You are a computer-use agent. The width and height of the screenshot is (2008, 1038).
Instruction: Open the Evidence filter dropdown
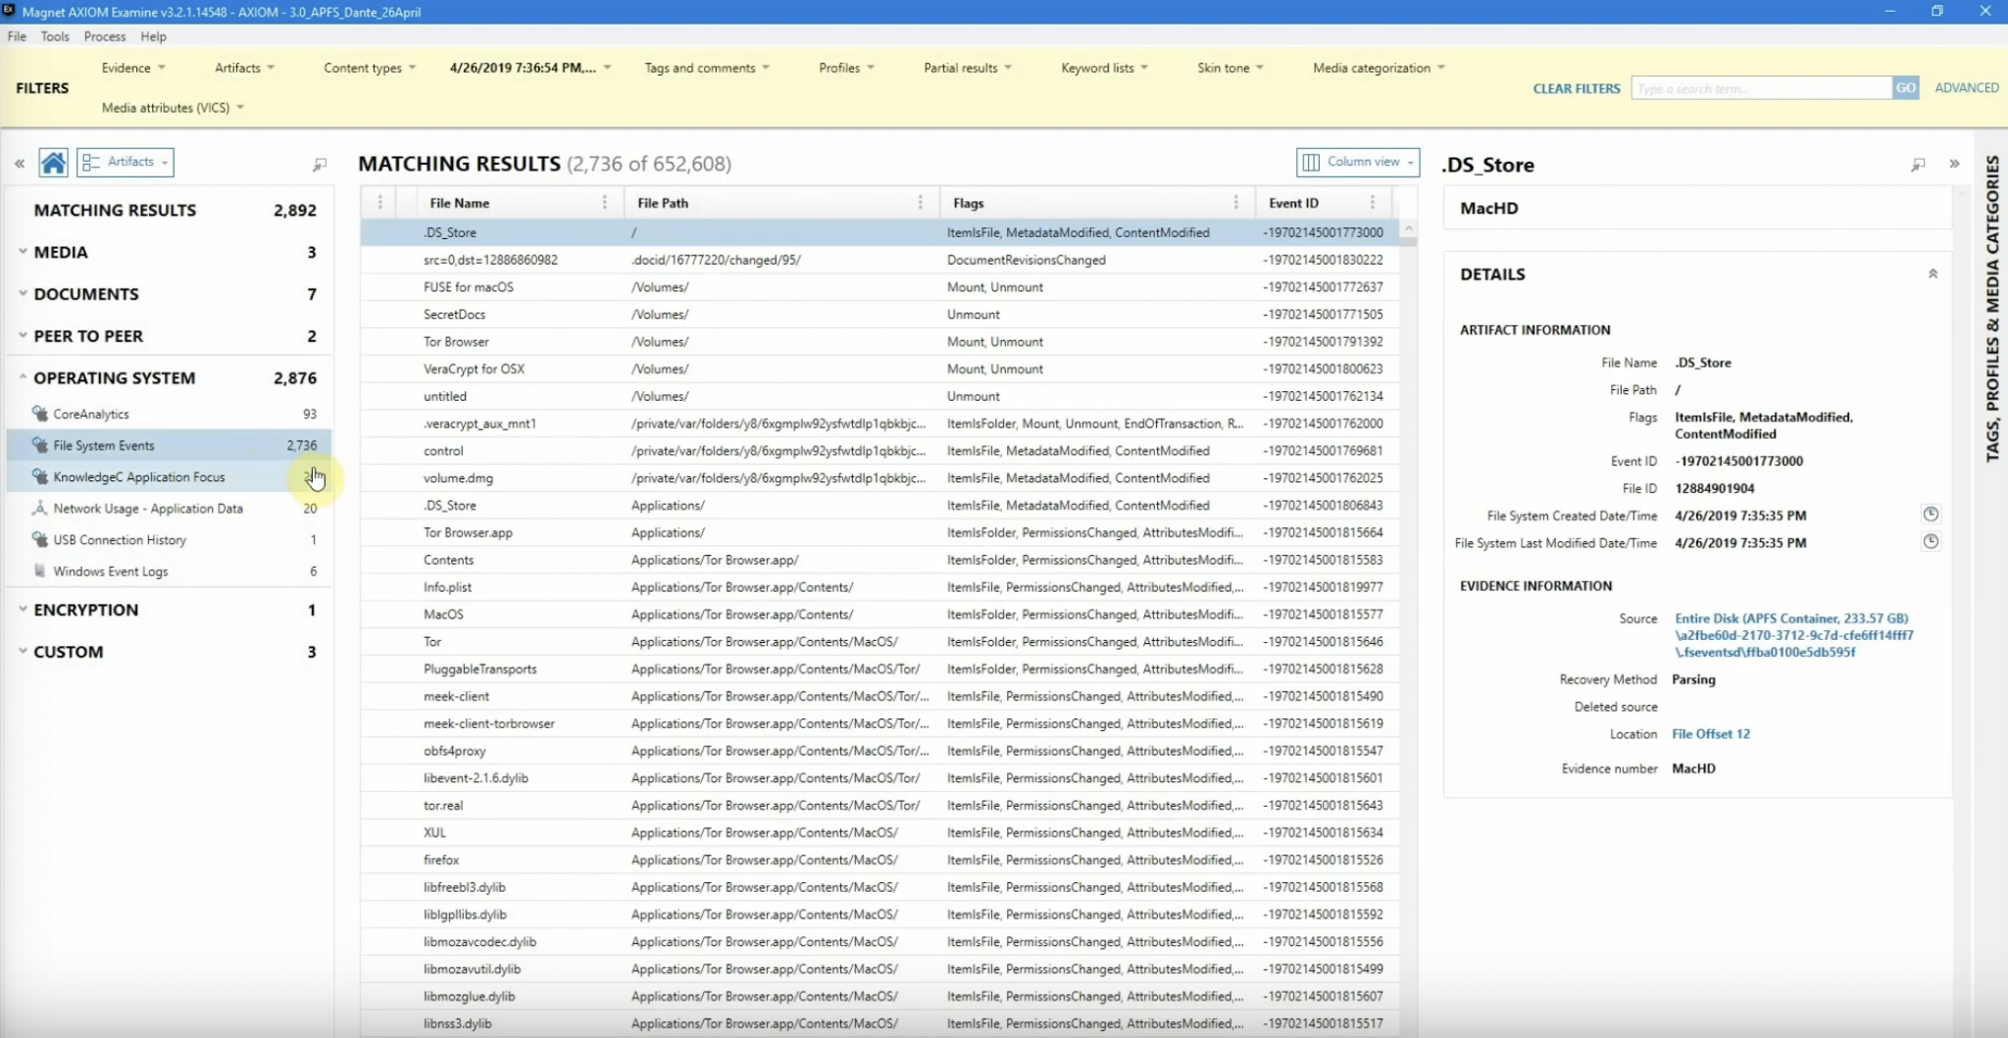coord(133,68)
